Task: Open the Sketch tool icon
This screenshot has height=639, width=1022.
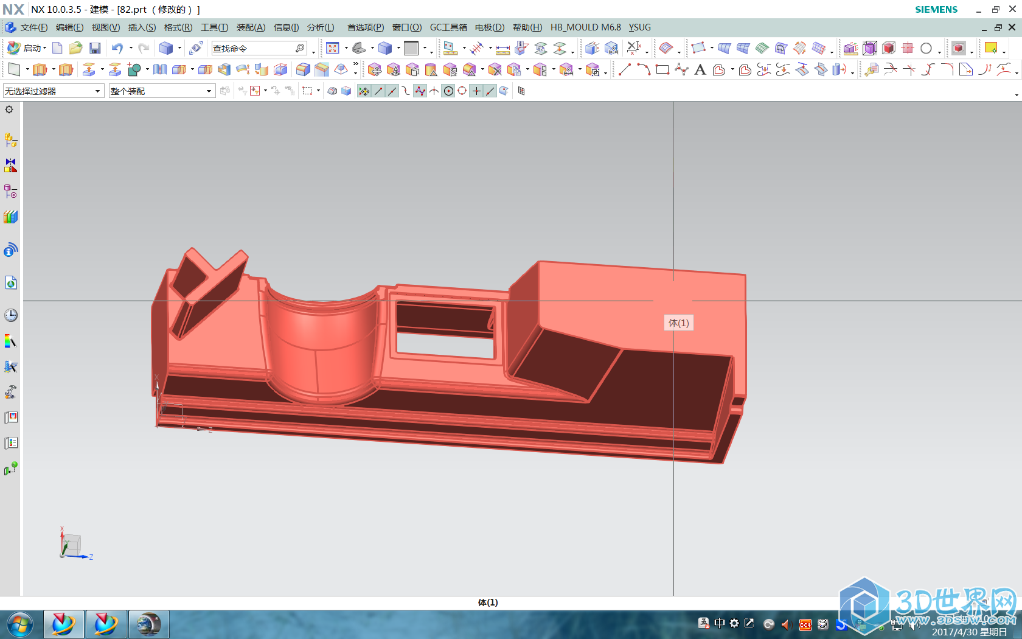Action: pos(14,69)
